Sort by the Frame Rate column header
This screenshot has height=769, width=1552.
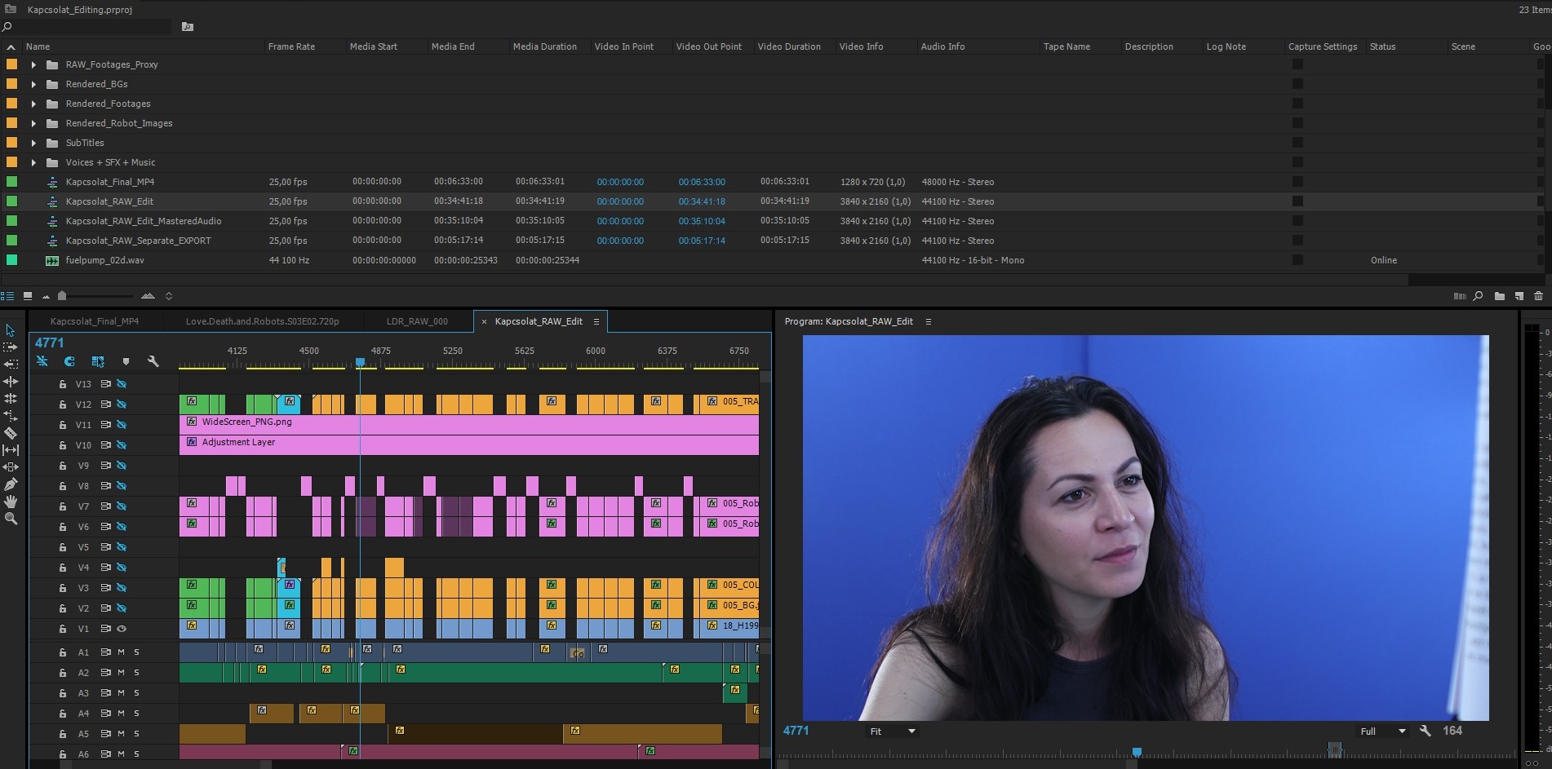tap(291, 46)
